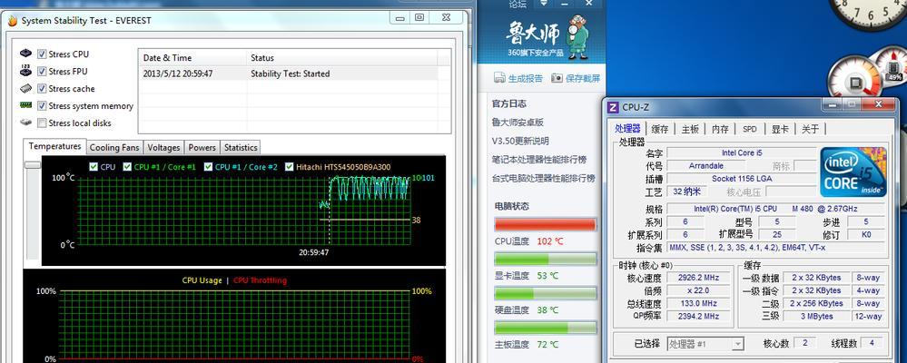This screenshot has height=363, width=907.
Task: Click the 生成报告 report icon
Action: pyautogui.click(x=499, y=78)
